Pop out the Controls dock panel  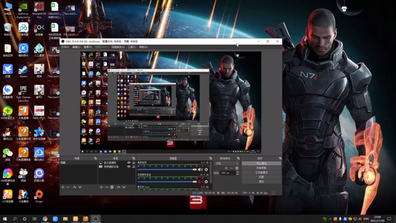click(280, 158)
